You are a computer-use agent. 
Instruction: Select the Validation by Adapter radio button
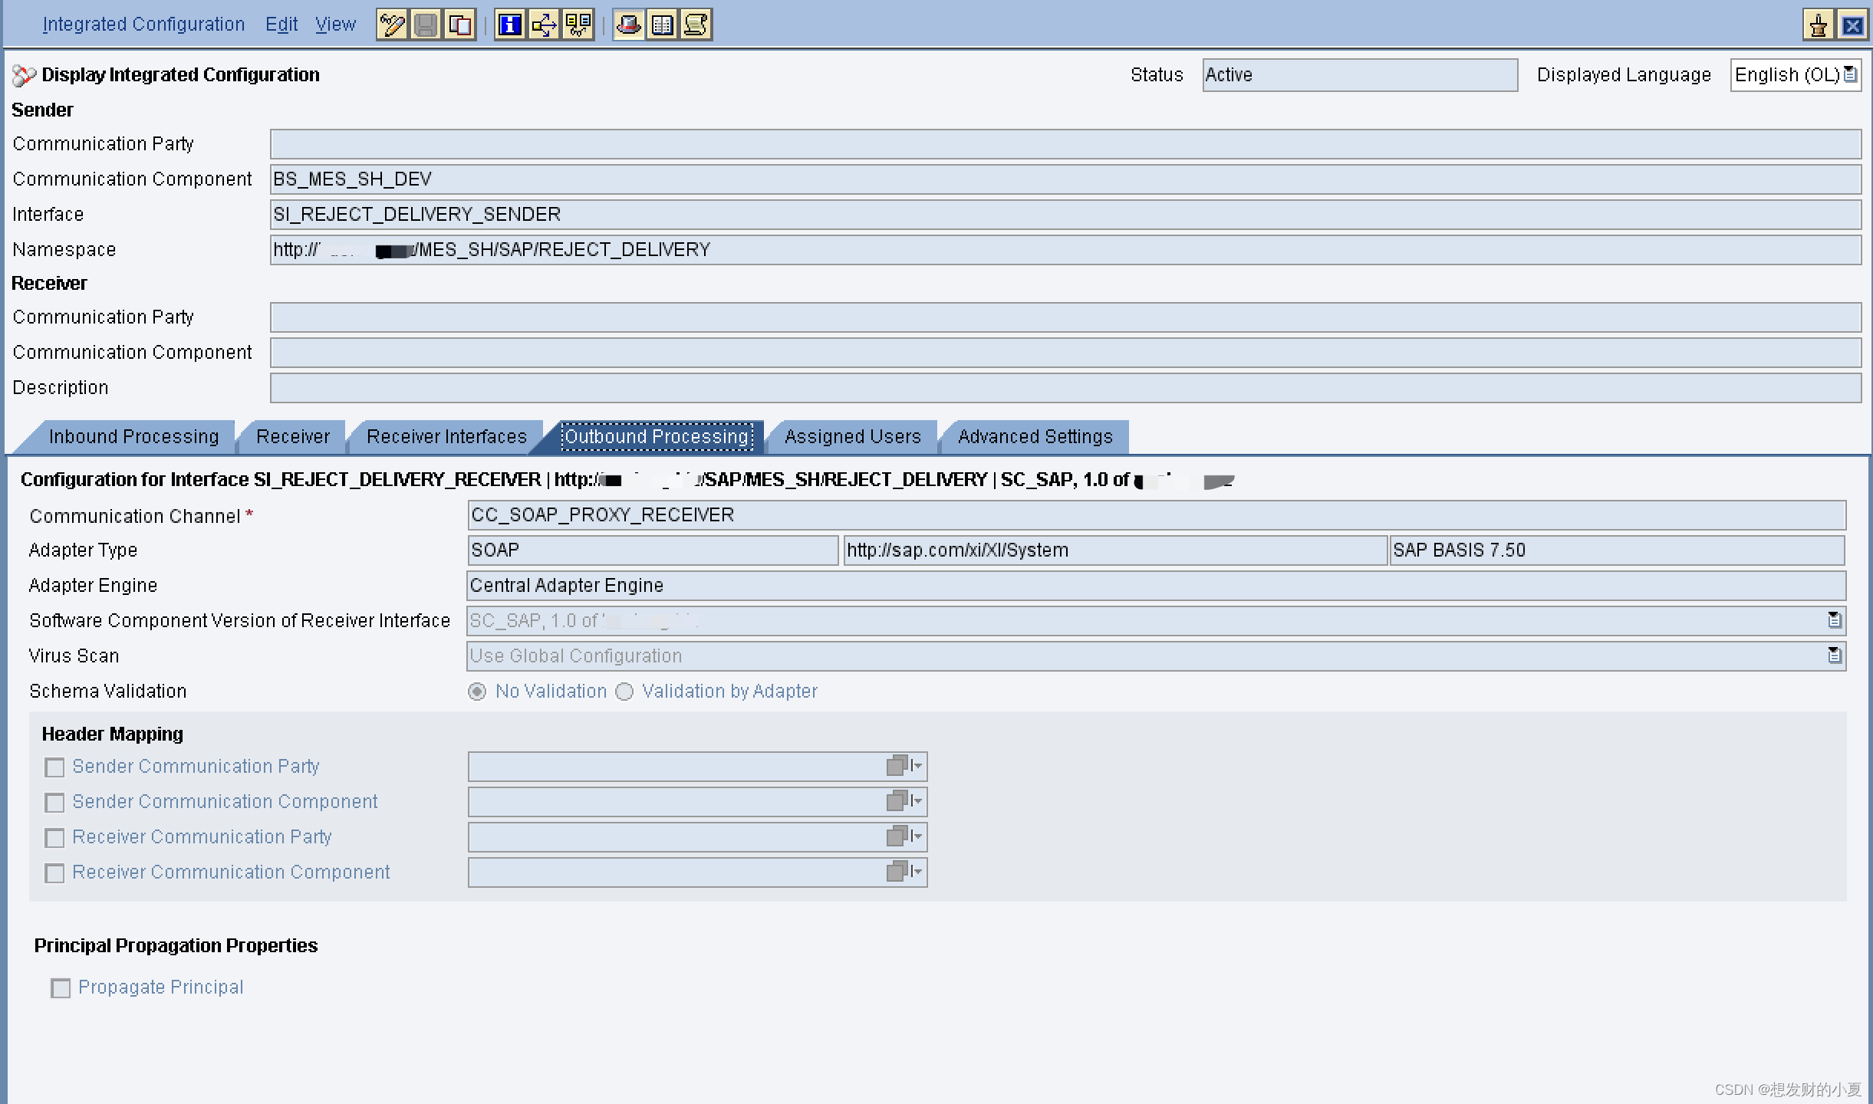point(625,692)
